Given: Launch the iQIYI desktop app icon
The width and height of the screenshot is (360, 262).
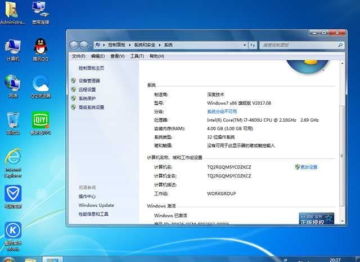Looking at the screenshot, I should pos(40,123).
